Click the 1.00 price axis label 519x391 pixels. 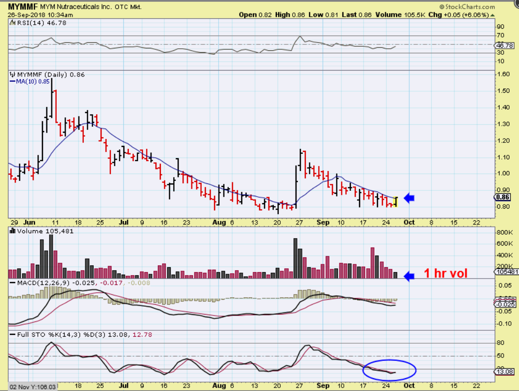503,174
